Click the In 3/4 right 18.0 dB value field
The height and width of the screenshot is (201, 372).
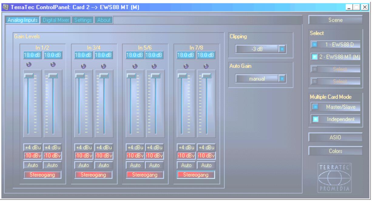pyautogui.click(x=103, y=55)
